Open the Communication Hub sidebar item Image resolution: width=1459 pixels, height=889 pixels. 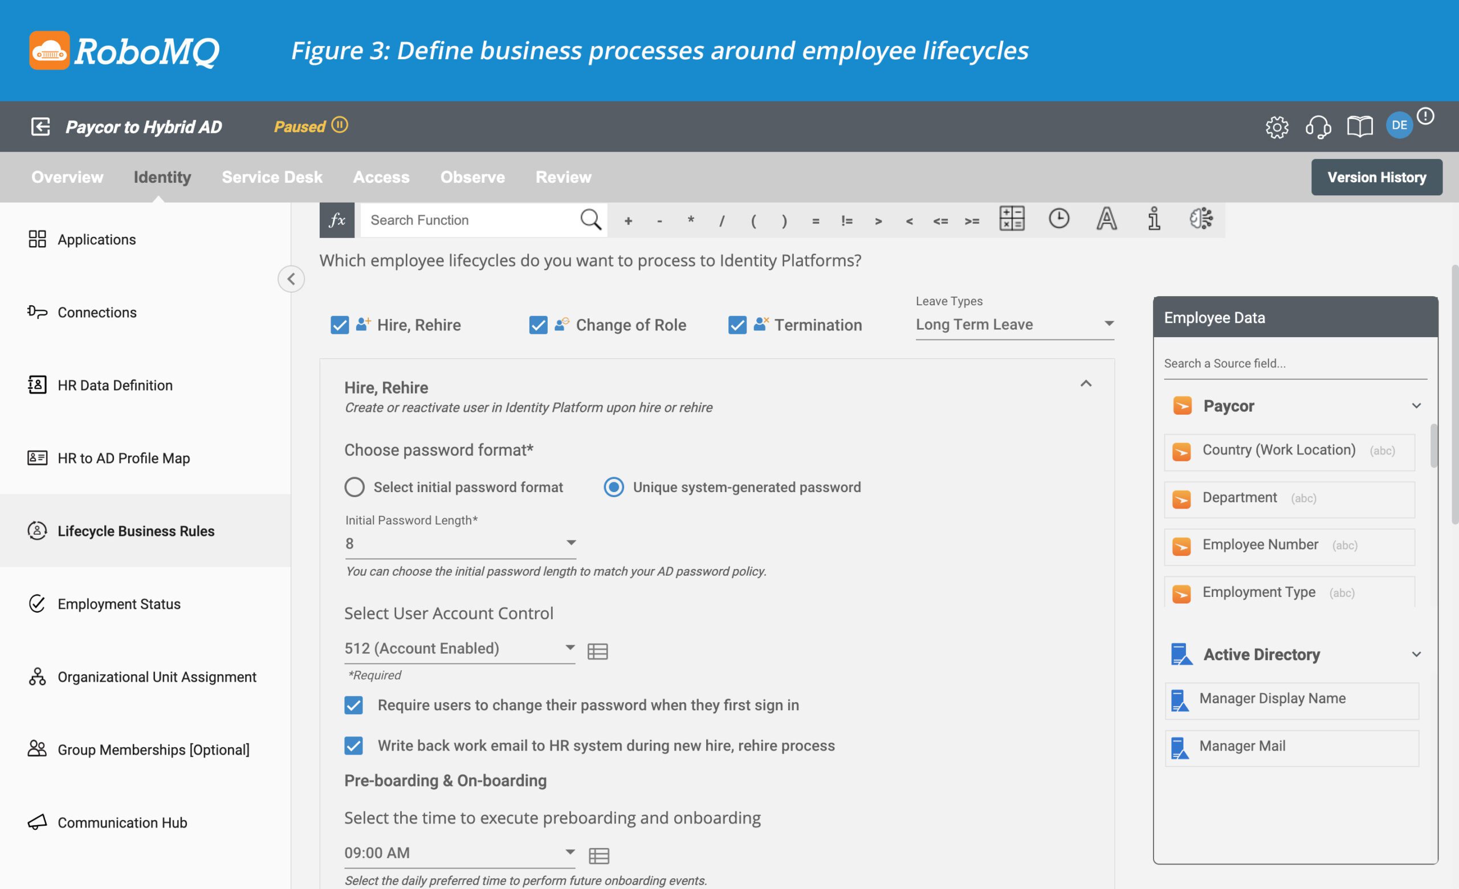pyautogui.click(x=121, y=822)
